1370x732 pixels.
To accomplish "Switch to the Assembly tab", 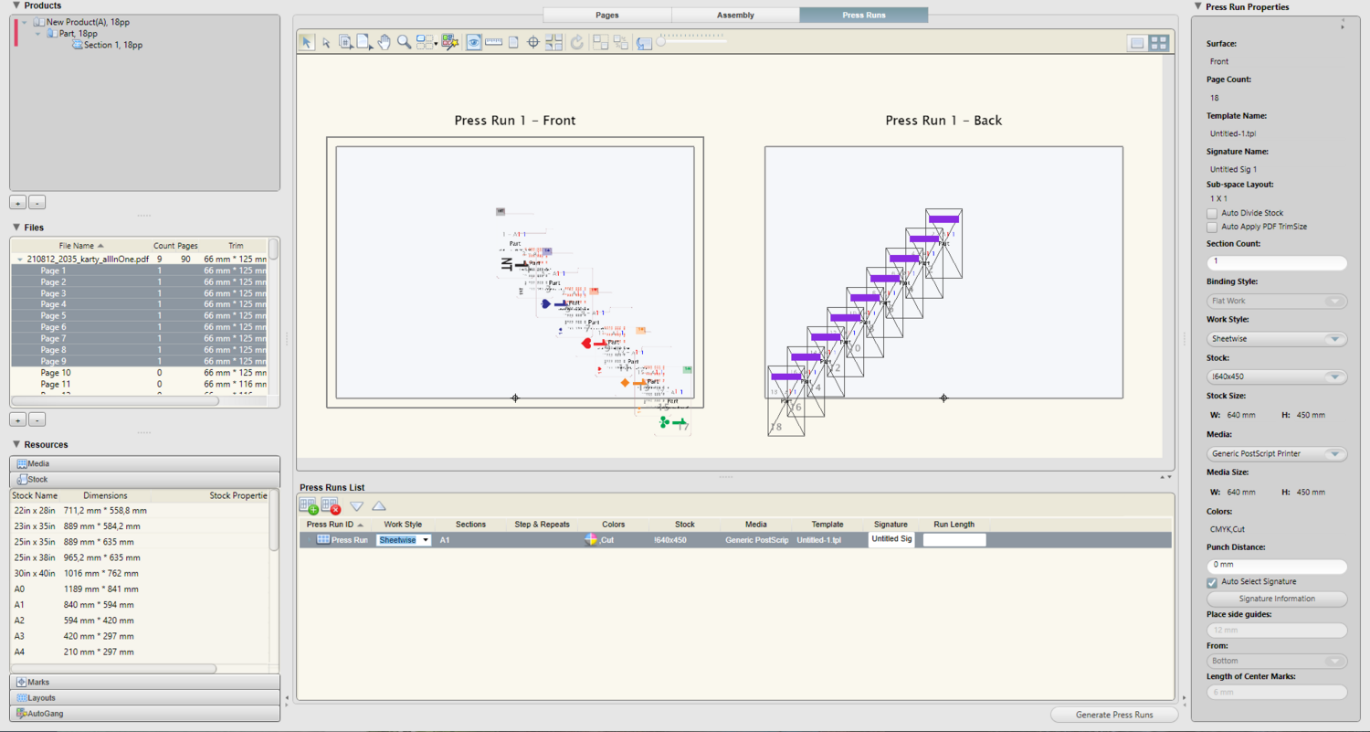I will pos(735,15).
